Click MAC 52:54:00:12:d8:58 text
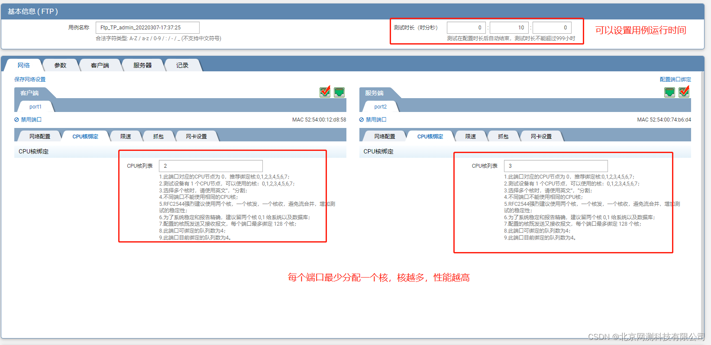This screenshot has width=711, height=345. [319, 120]
